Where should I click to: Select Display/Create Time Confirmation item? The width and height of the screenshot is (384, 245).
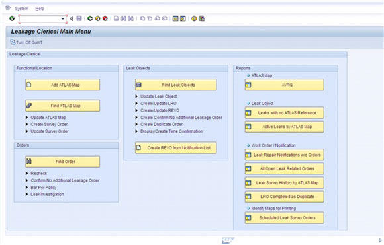pos(169,131)
